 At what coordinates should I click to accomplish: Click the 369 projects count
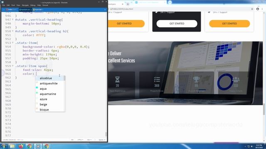coord(157,86)
